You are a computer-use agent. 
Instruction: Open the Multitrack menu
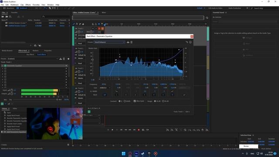tap(14, 5)
